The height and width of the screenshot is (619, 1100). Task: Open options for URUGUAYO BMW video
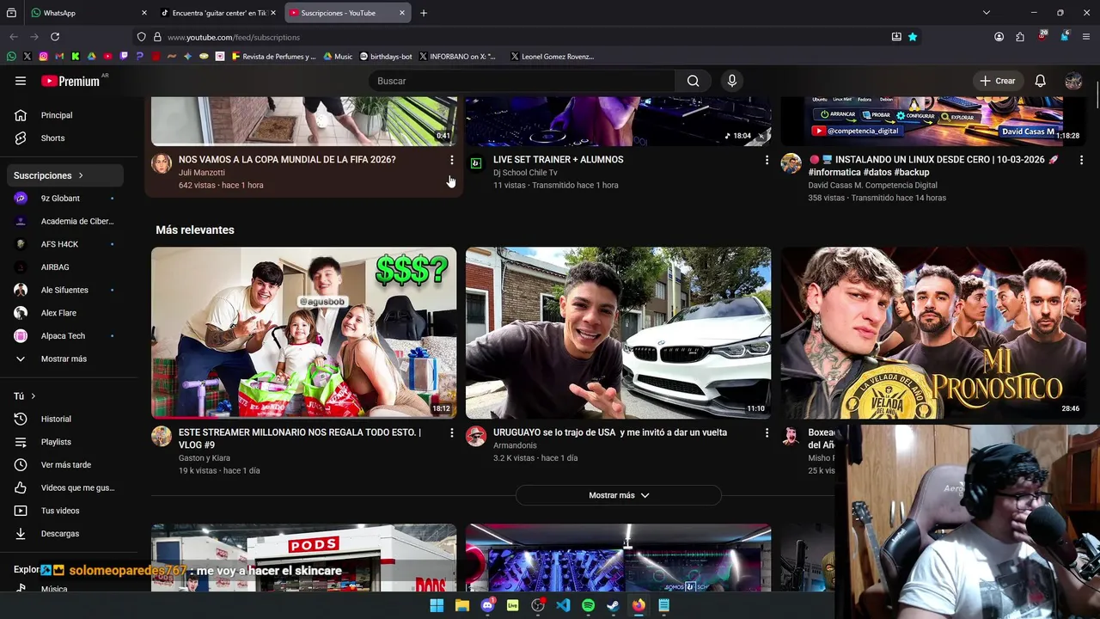pyautogui.click(x=767, y=433)
